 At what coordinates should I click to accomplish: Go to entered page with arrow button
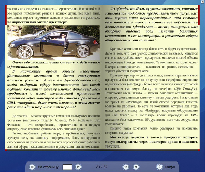click(x=78, y=167)
